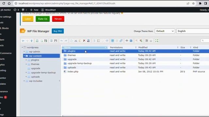
Task: Sort the list by Size column header
Action: point(183,47)
